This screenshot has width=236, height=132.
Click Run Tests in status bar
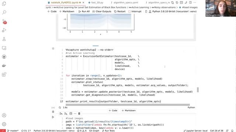pos(108,131)
